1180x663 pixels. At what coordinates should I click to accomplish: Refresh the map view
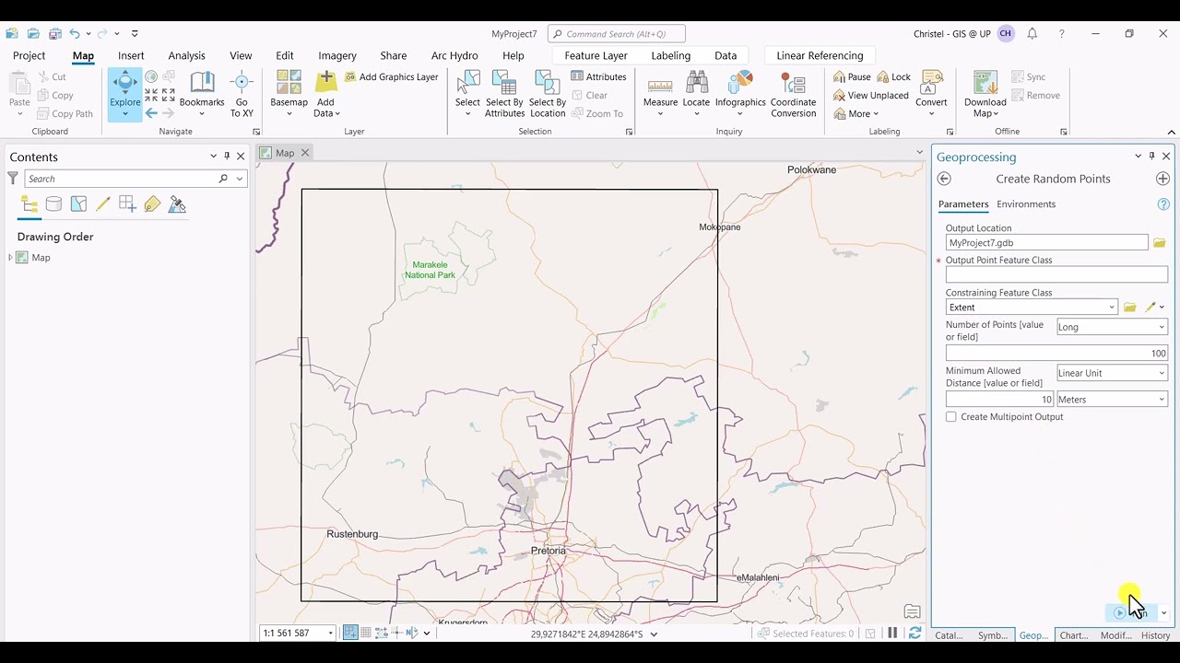tap(914, 634)
